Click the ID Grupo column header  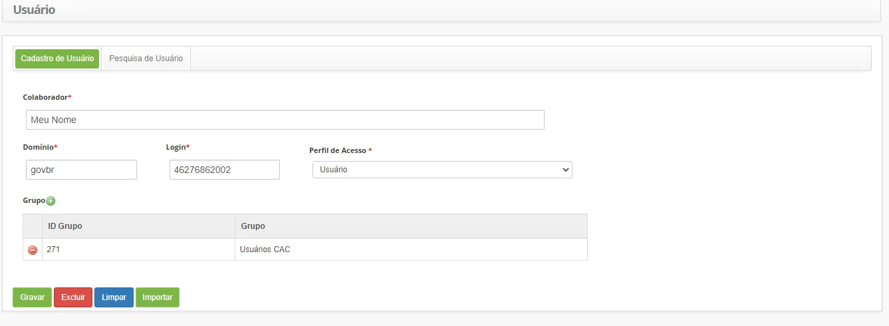click(x=138, y=226)
